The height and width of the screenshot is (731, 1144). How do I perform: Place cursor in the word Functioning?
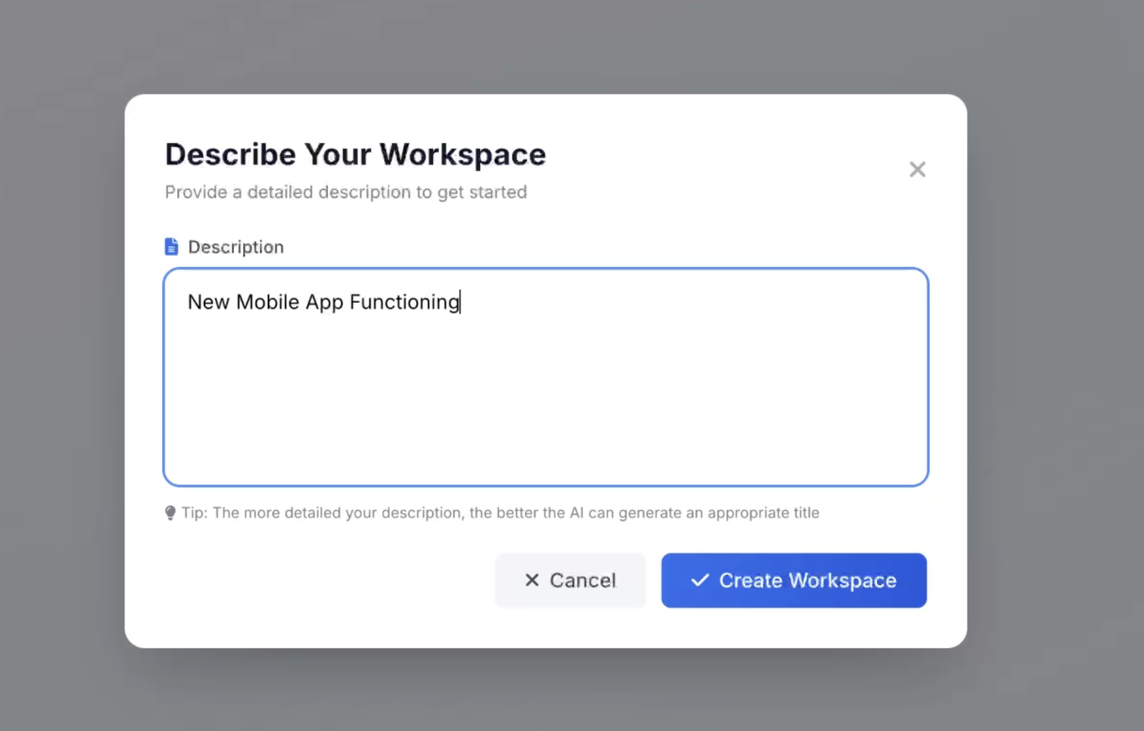pos(404,302)
